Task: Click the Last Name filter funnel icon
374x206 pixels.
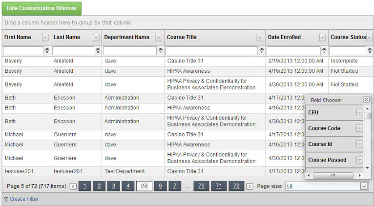Action: tap(98, 50)
